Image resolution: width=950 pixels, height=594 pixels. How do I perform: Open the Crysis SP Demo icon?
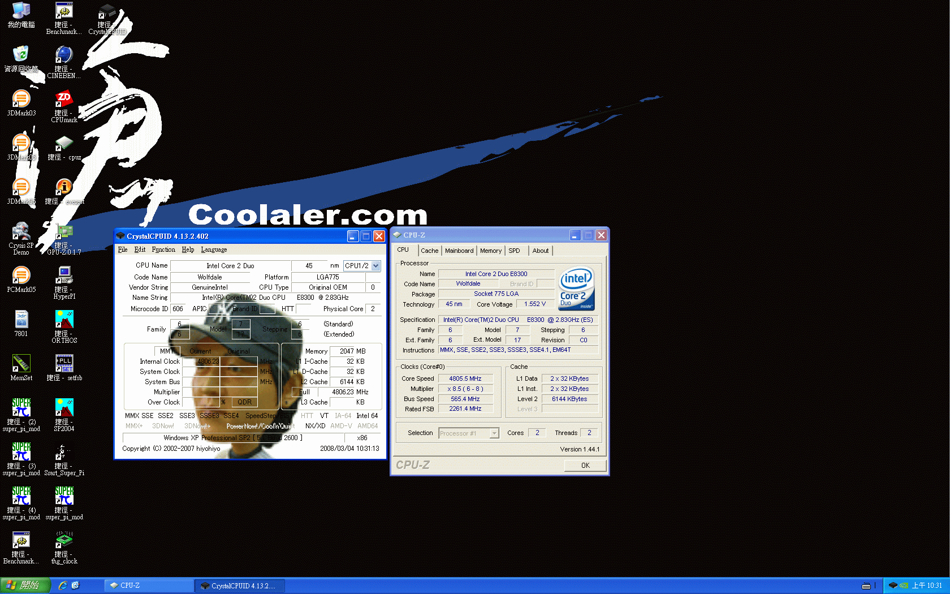[x=21, y=239]
